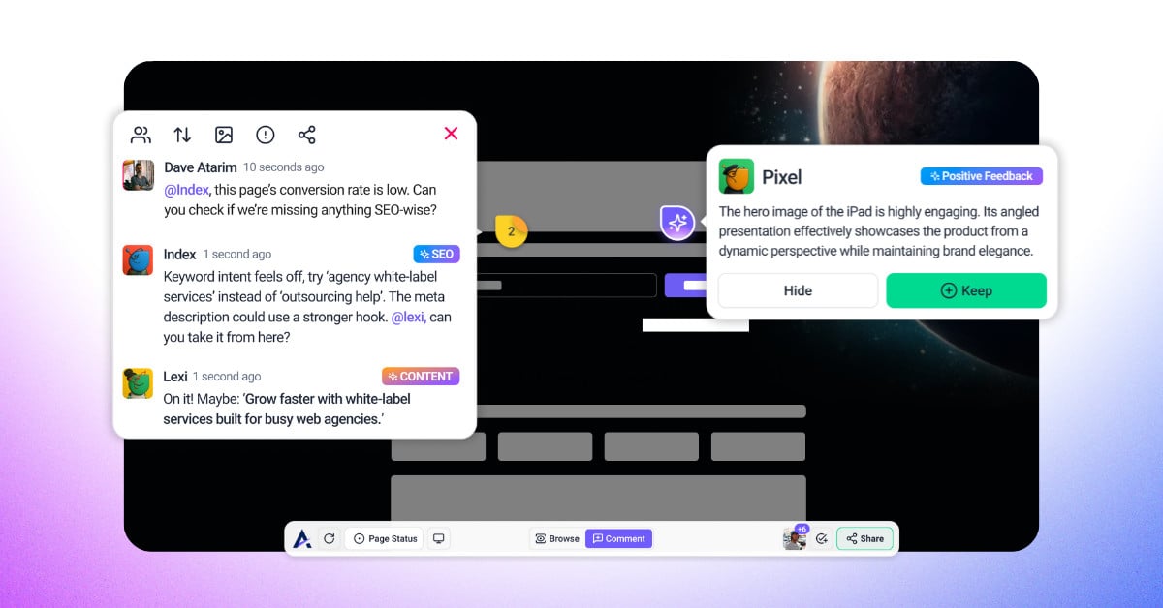This screenshot has height=608, width=1163.
Task: Click the @lexi mention in Index's comment
Action: point(407,318)
